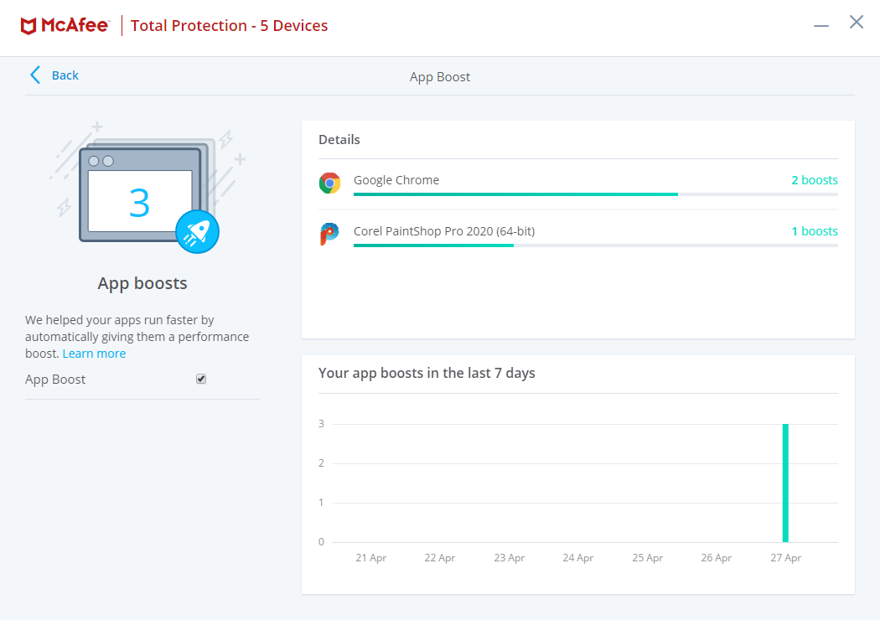The width and height of the screenshot is (880, 620).
Task: Click the Google Chrome icon in Details
Action: point(330,183)
